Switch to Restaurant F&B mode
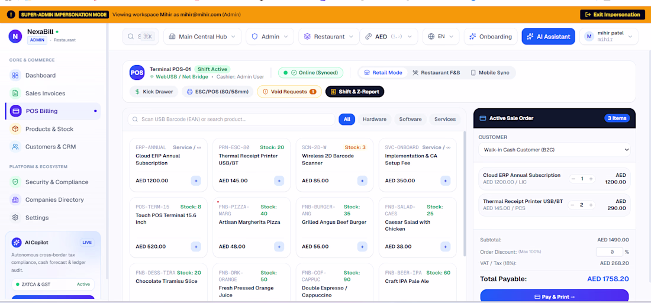 coord(436,73)
